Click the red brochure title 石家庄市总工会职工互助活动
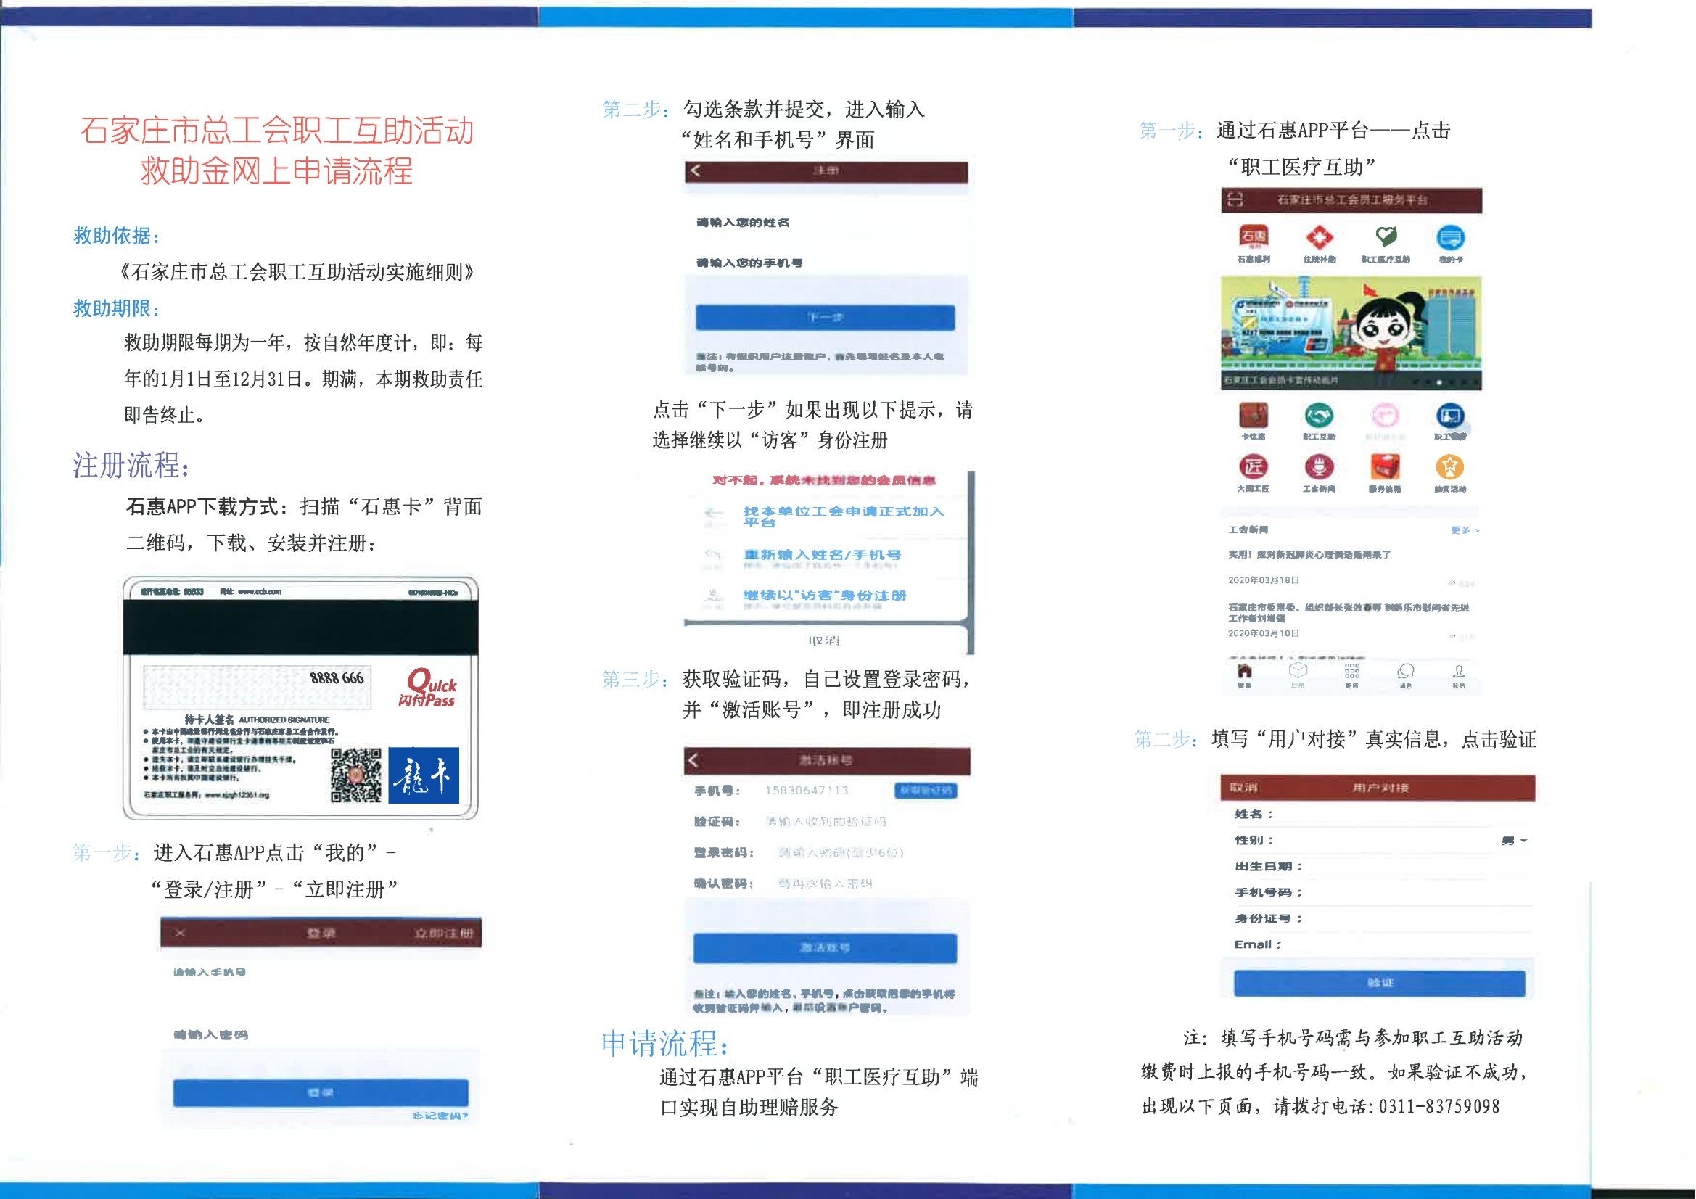The width and height of the screenshot is (1696, 1199). click(x=277, y=131)
